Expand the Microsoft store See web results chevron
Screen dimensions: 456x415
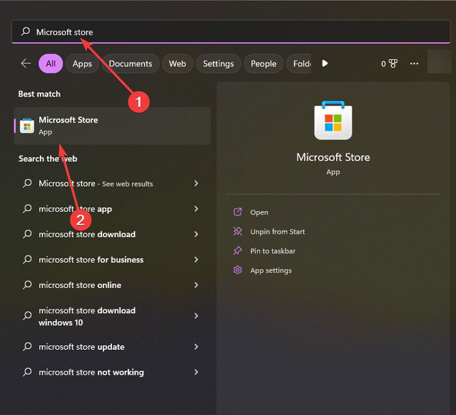[x=196, y=183]
